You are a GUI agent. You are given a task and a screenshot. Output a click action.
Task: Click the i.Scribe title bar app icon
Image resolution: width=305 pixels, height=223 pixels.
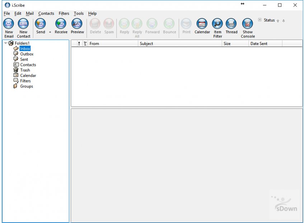(7, 5)
